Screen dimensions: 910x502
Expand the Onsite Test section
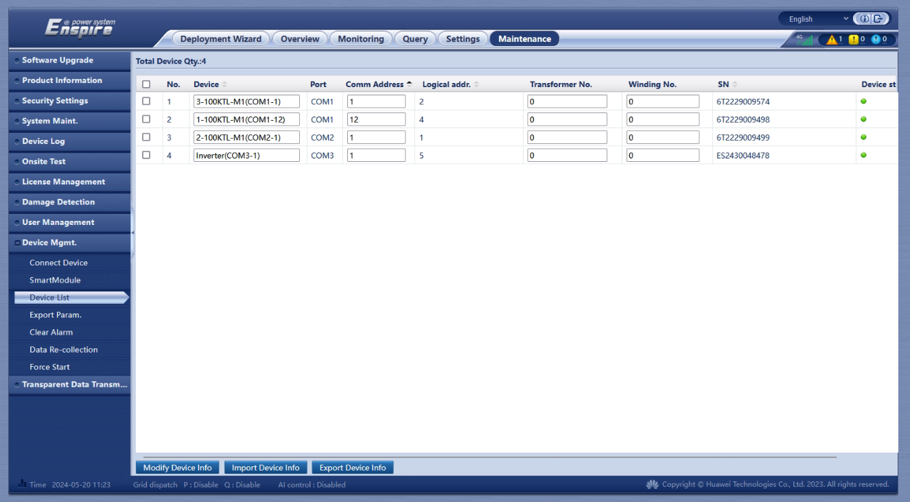[x=69, y=162]
